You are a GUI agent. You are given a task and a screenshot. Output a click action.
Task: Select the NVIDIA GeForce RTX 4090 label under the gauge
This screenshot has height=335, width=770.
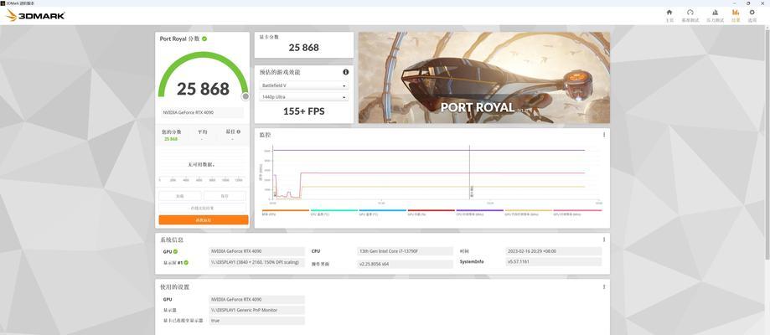[201, 112]
